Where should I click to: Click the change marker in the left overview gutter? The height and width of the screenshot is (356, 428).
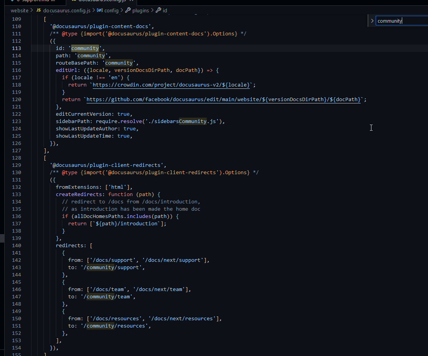tap(2, 238)
